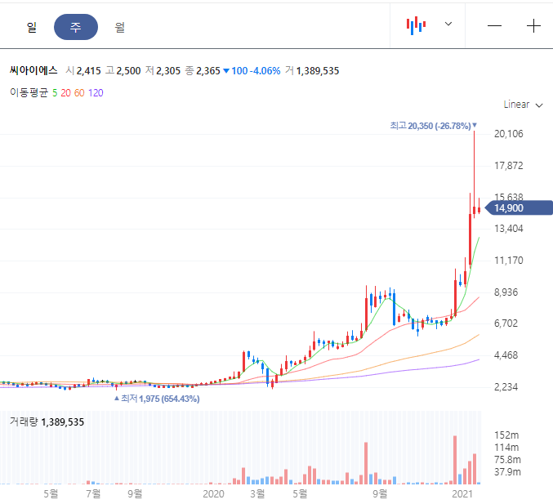
Task: Click the 최고 20,350 high marker
Action: click(x=433, y=126)
